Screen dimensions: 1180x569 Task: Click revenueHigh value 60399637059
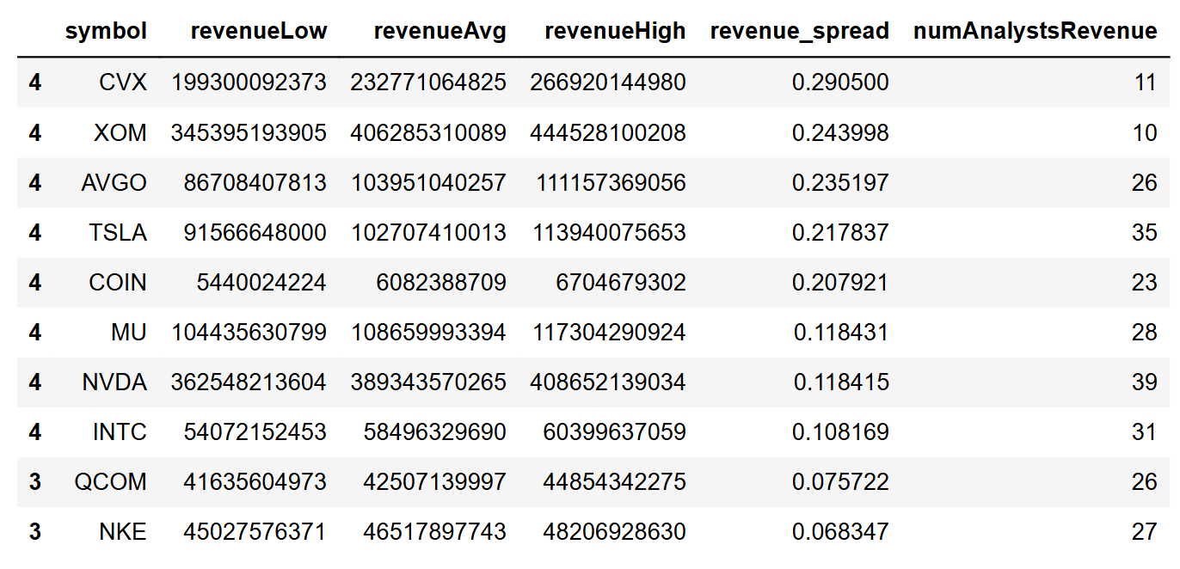click(615, 431)
